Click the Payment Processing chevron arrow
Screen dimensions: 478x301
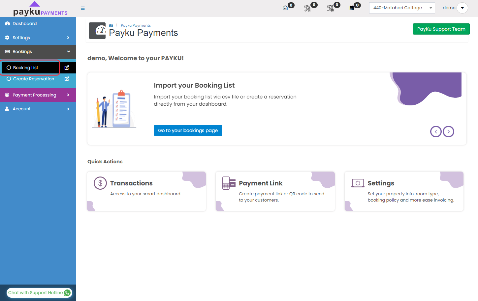pyautogui.click(x=68, y=95)
